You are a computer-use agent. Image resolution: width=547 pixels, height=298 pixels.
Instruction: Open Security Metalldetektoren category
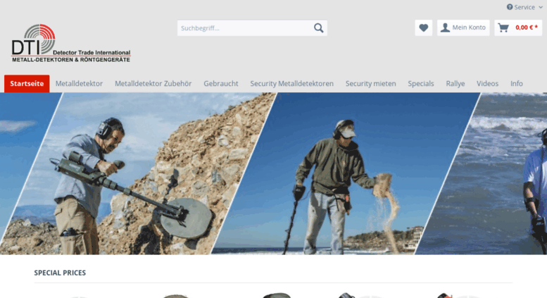pyautogui.click(x=291, y=84)
